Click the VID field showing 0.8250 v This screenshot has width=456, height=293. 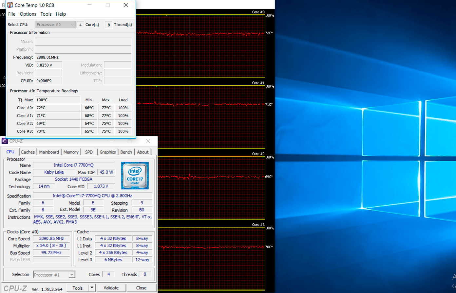pyautogui.click(x=48, y=65)
